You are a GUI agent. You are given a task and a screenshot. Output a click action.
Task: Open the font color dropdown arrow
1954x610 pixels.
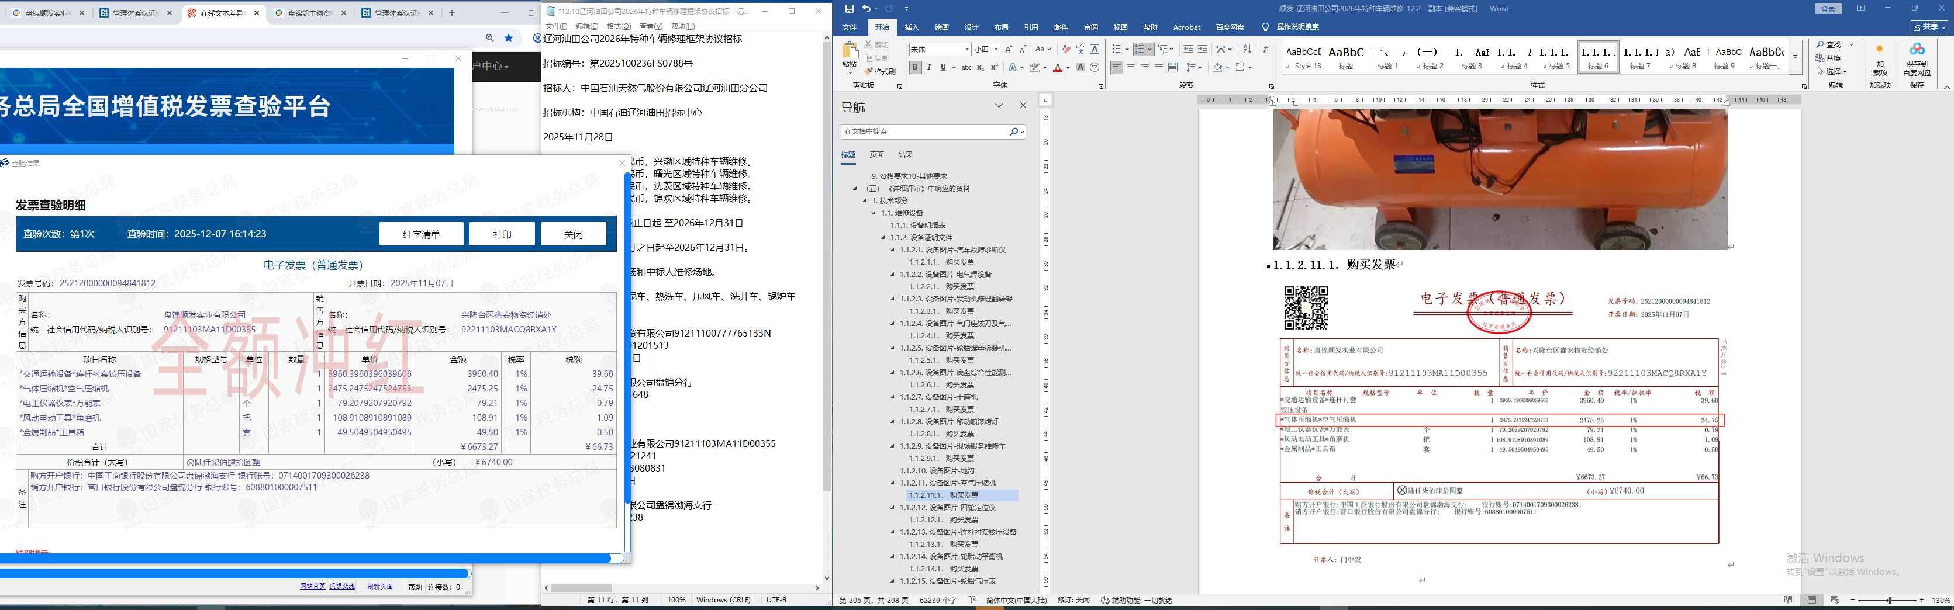[1068, 67]
